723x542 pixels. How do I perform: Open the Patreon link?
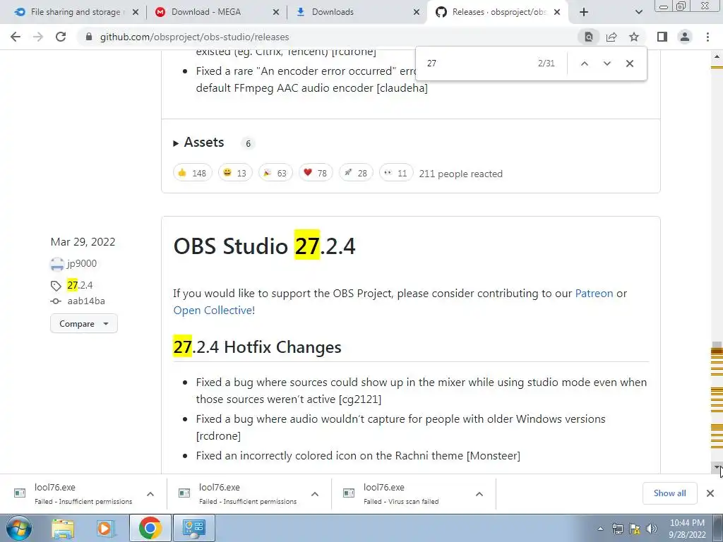(594, 294)
